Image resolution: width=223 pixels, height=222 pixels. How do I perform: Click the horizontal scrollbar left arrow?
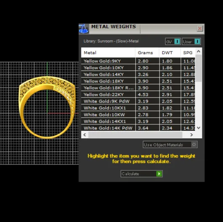click(84, 134)
